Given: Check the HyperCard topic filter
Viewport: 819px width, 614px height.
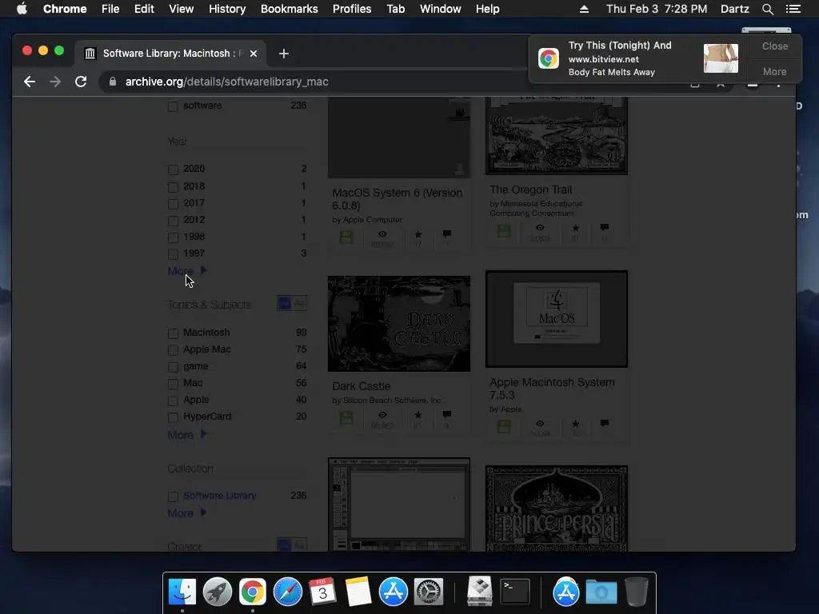Looking at the screenshot, I should click(x=173, y=417).
